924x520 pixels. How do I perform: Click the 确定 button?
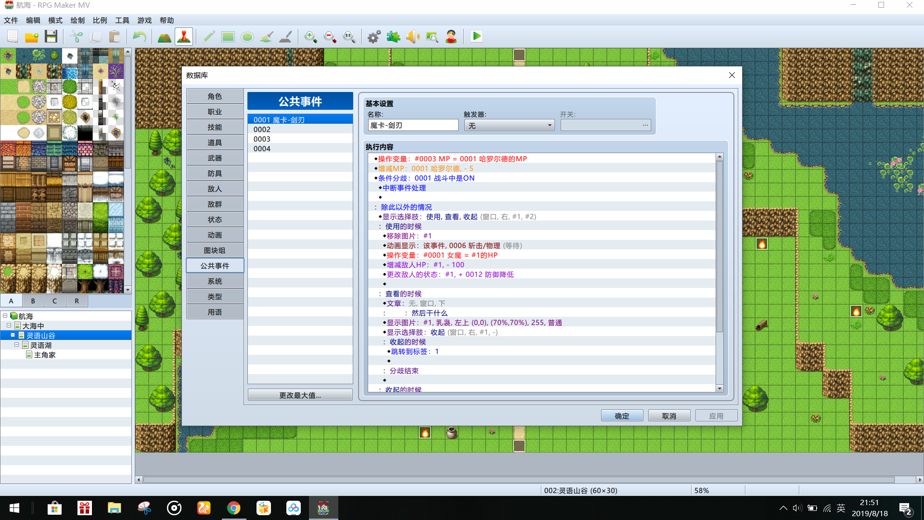(x=622, y=416)
